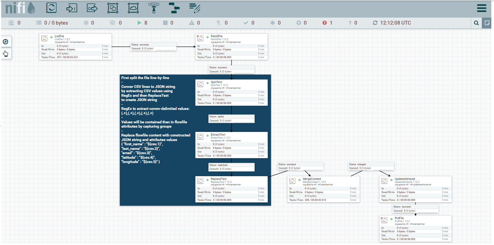Click the up-to-date checkmark status icon

pyautogui.click(x=246, y=23)
